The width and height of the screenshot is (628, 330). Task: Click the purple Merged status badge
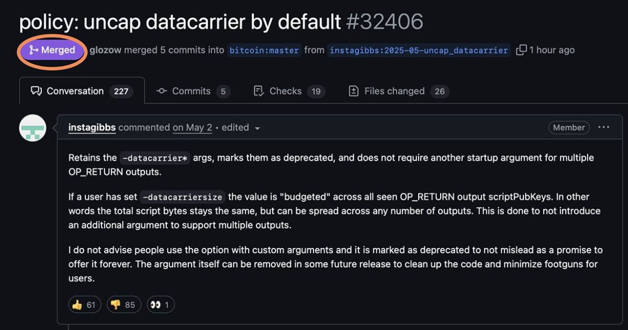coord(52,50)
